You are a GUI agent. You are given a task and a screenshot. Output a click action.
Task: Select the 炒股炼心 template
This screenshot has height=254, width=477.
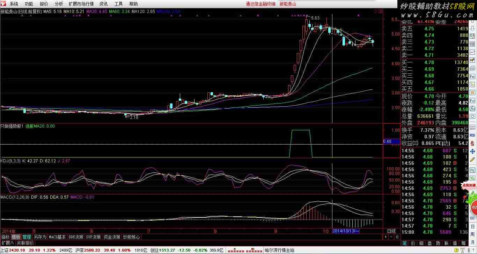tap(131, 237)
